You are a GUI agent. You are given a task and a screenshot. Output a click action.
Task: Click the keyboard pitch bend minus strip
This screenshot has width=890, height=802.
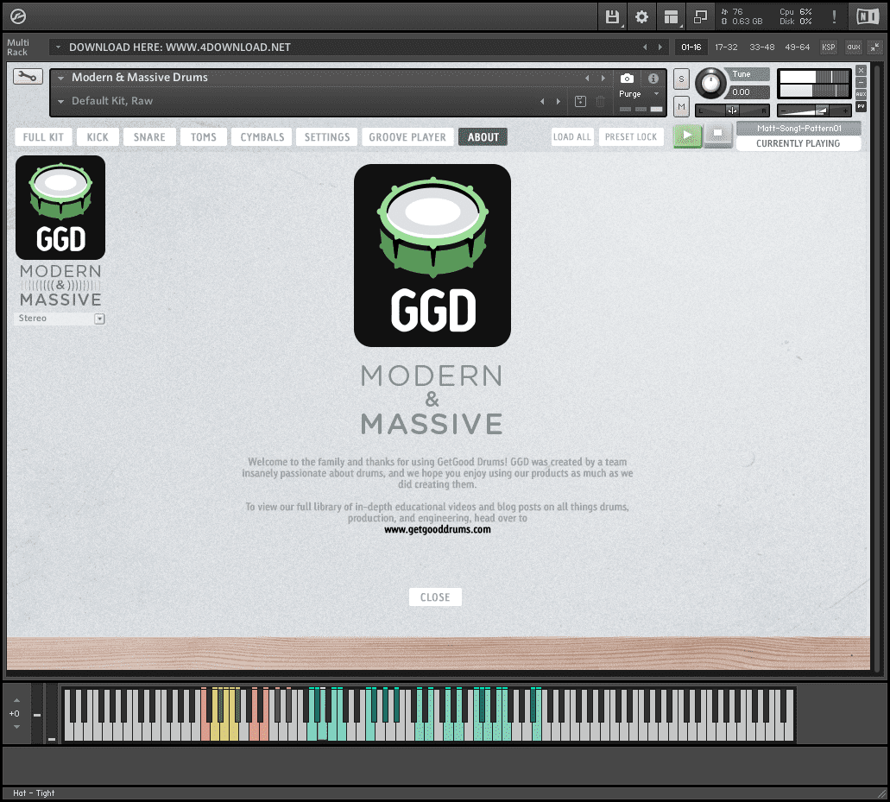37,714
